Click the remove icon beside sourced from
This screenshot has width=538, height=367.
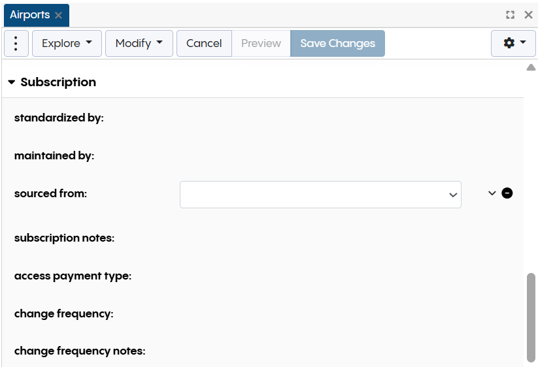pyautogui.click(x=507, y=193)
